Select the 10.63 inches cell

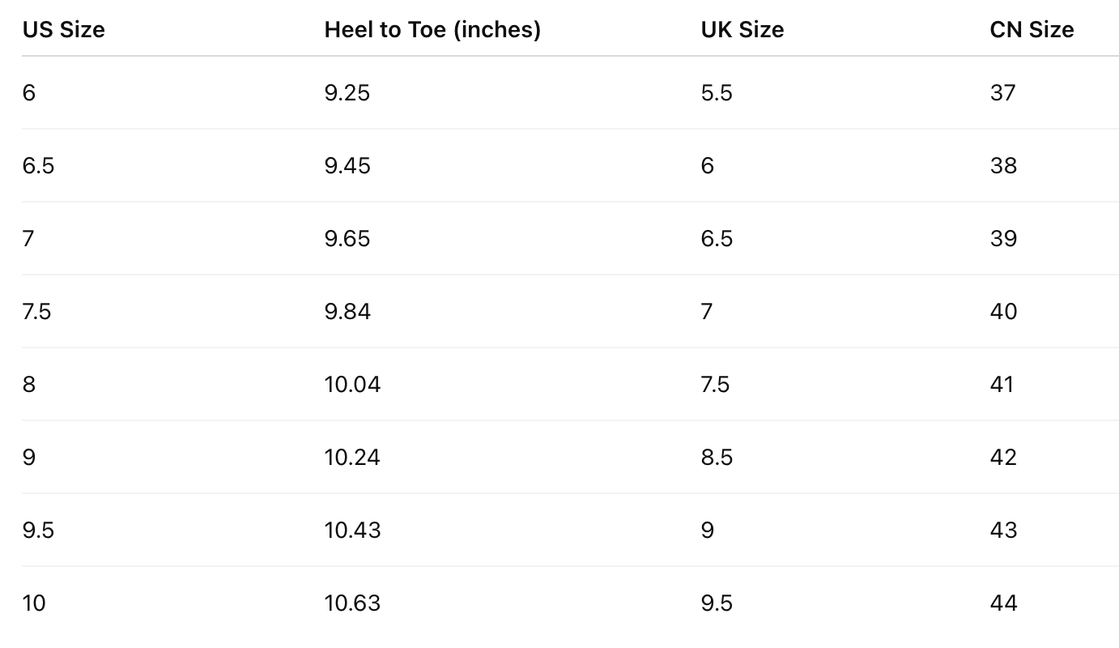[x=352, y=603]
